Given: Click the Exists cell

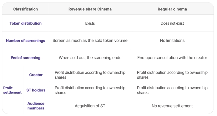Looking at the screenshot, I should (x=90, y=23).
